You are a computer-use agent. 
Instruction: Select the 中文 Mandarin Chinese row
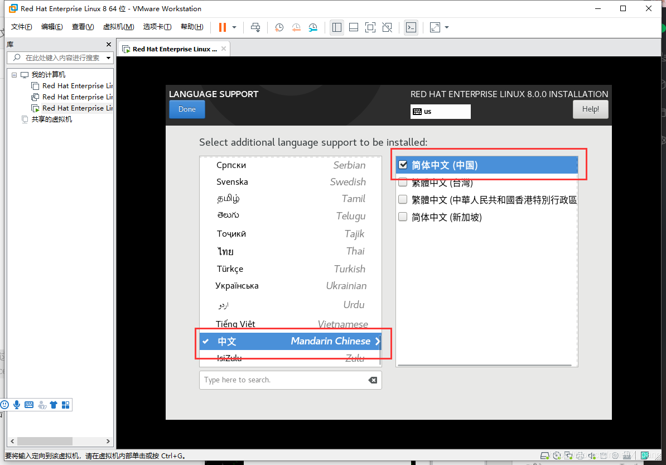pyautogui.click(x=291, y=341)
